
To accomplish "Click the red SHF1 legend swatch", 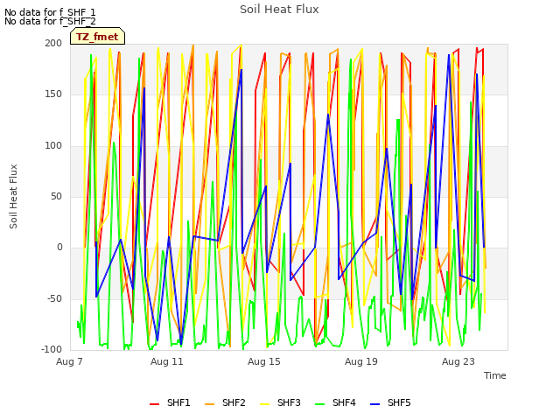I will (154, 404).
